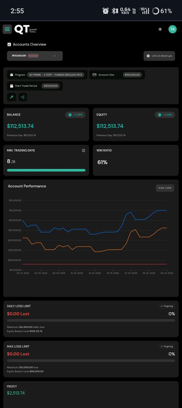Click the Maximum $11,000.00 loss text

(23, 367)
